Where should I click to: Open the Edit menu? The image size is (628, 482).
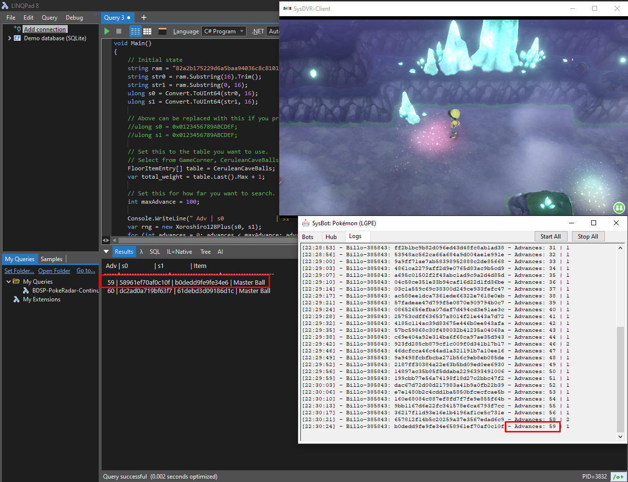click(28, 17)
